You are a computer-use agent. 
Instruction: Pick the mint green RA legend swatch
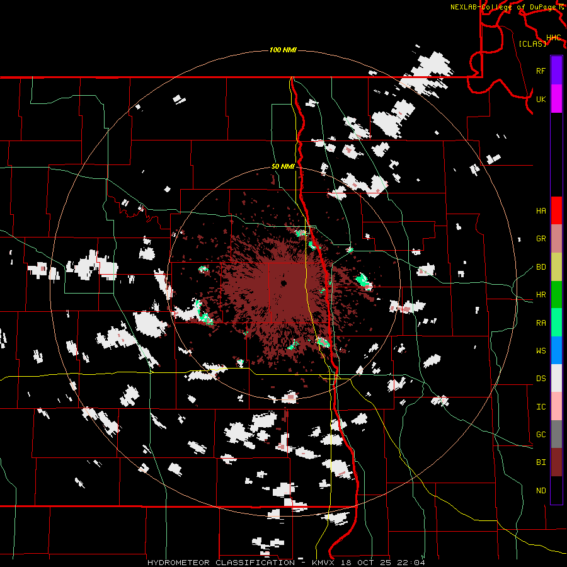(x=556, y=323)
